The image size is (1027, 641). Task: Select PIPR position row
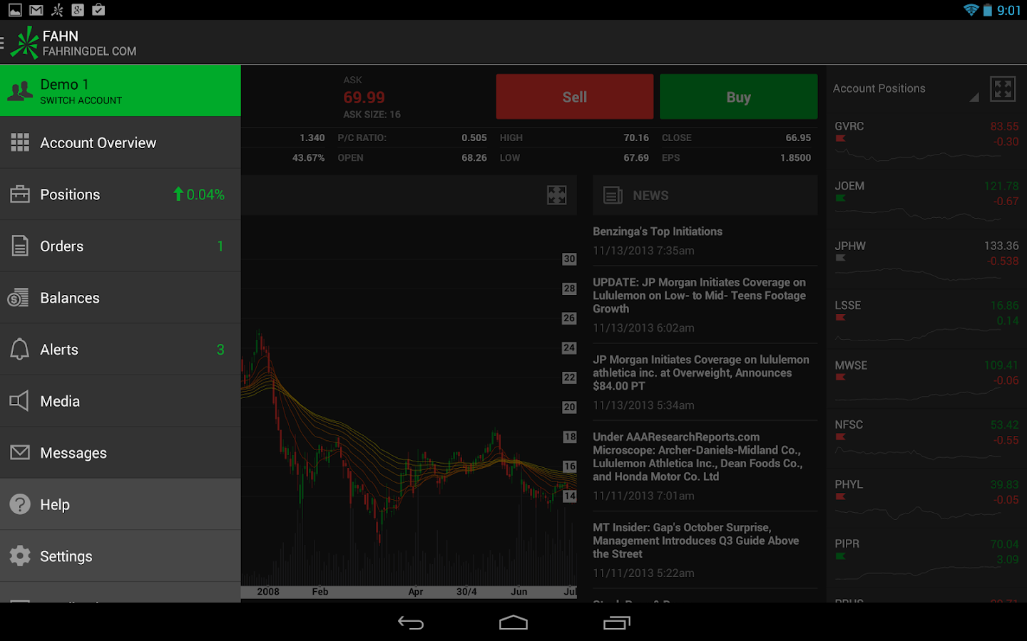(x=926, y=558)
